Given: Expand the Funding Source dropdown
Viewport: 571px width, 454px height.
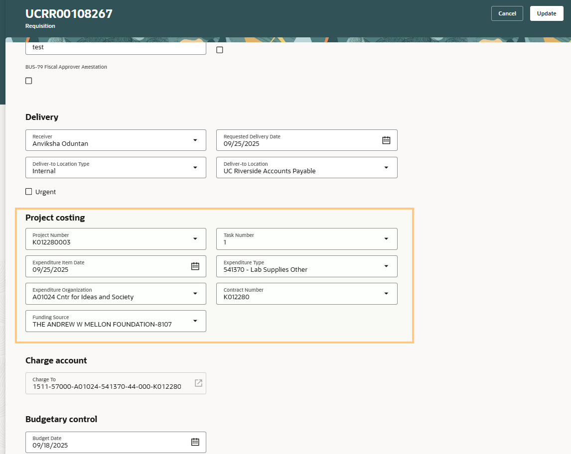Looking at the screenshot, I should (x=195, y=321).
